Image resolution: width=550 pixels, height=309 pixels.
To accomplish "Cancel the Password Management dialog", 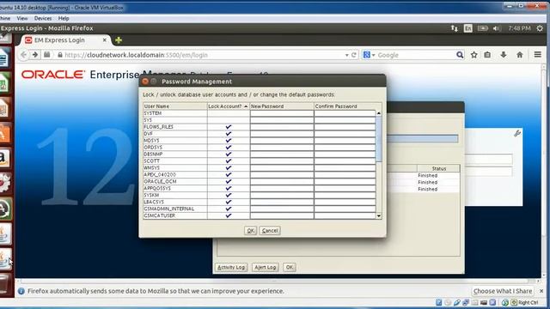I will tap(270, 231).
